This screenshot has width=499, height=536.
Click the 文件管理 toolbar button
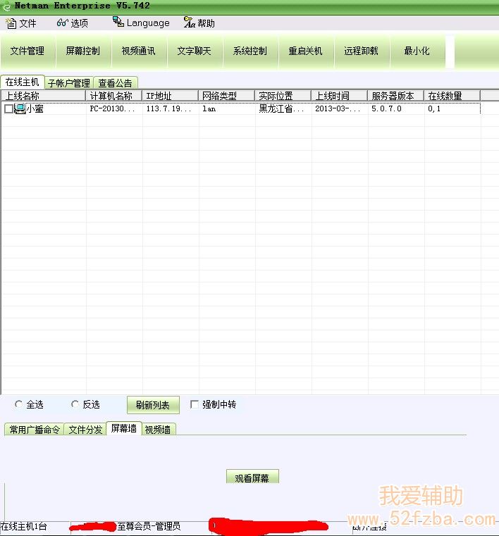[27, 51]
